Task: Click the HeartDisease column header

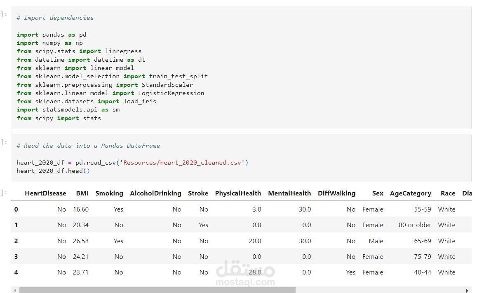Action: tap(45, 193)
